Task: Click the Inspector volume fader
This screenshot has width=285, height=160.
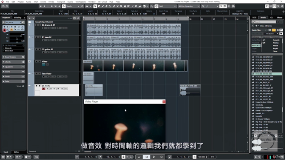Action: point(17,36)
